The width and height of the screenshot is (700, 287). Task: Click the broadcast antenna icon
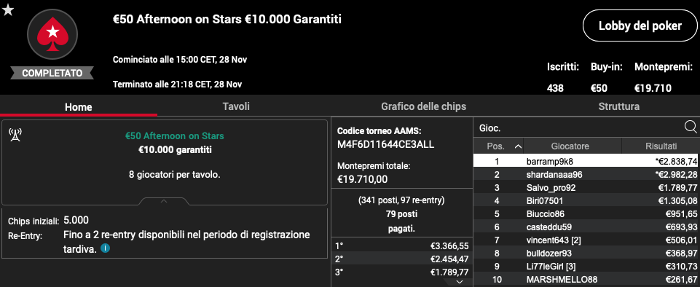15,133
